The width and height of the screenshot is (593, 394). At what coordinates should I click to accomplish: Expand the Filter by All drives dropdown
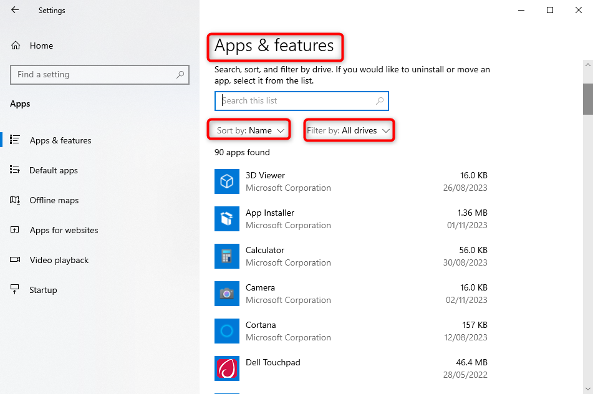[349, 130]
